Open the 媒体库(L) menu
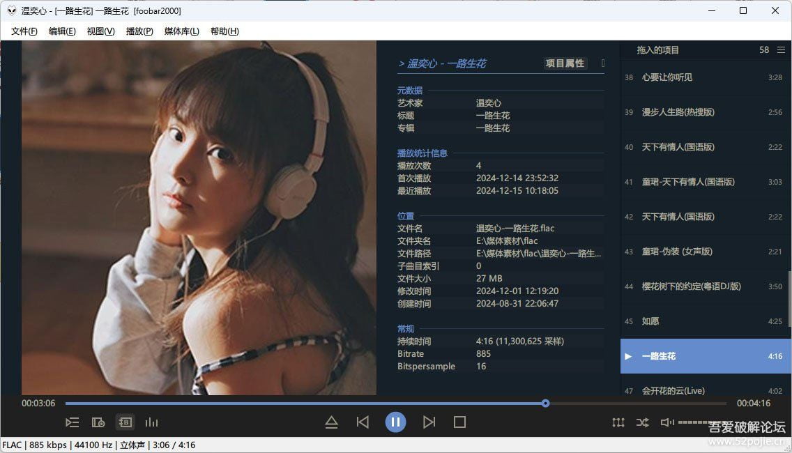Viewport: 792px width, 453px height. click(x=181, y=31)
